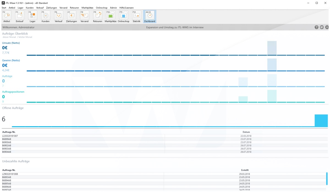The width and height of the screenshot is (330, 192).
Task: Open the Einkauf toolbar icon (F3)
Action: tap(20, 16)
